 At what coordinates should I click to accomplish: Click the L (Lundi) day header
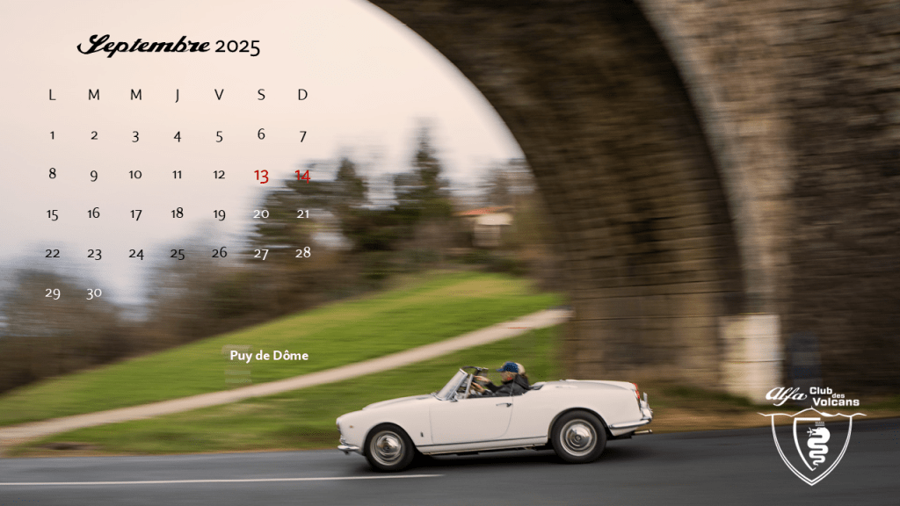click(x=52, y=95)
